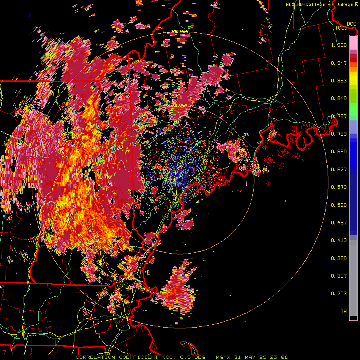360x360 pixels.
Task: Click the 0.467 scale value
Action: pyautogui.click(x=339, y=223)
